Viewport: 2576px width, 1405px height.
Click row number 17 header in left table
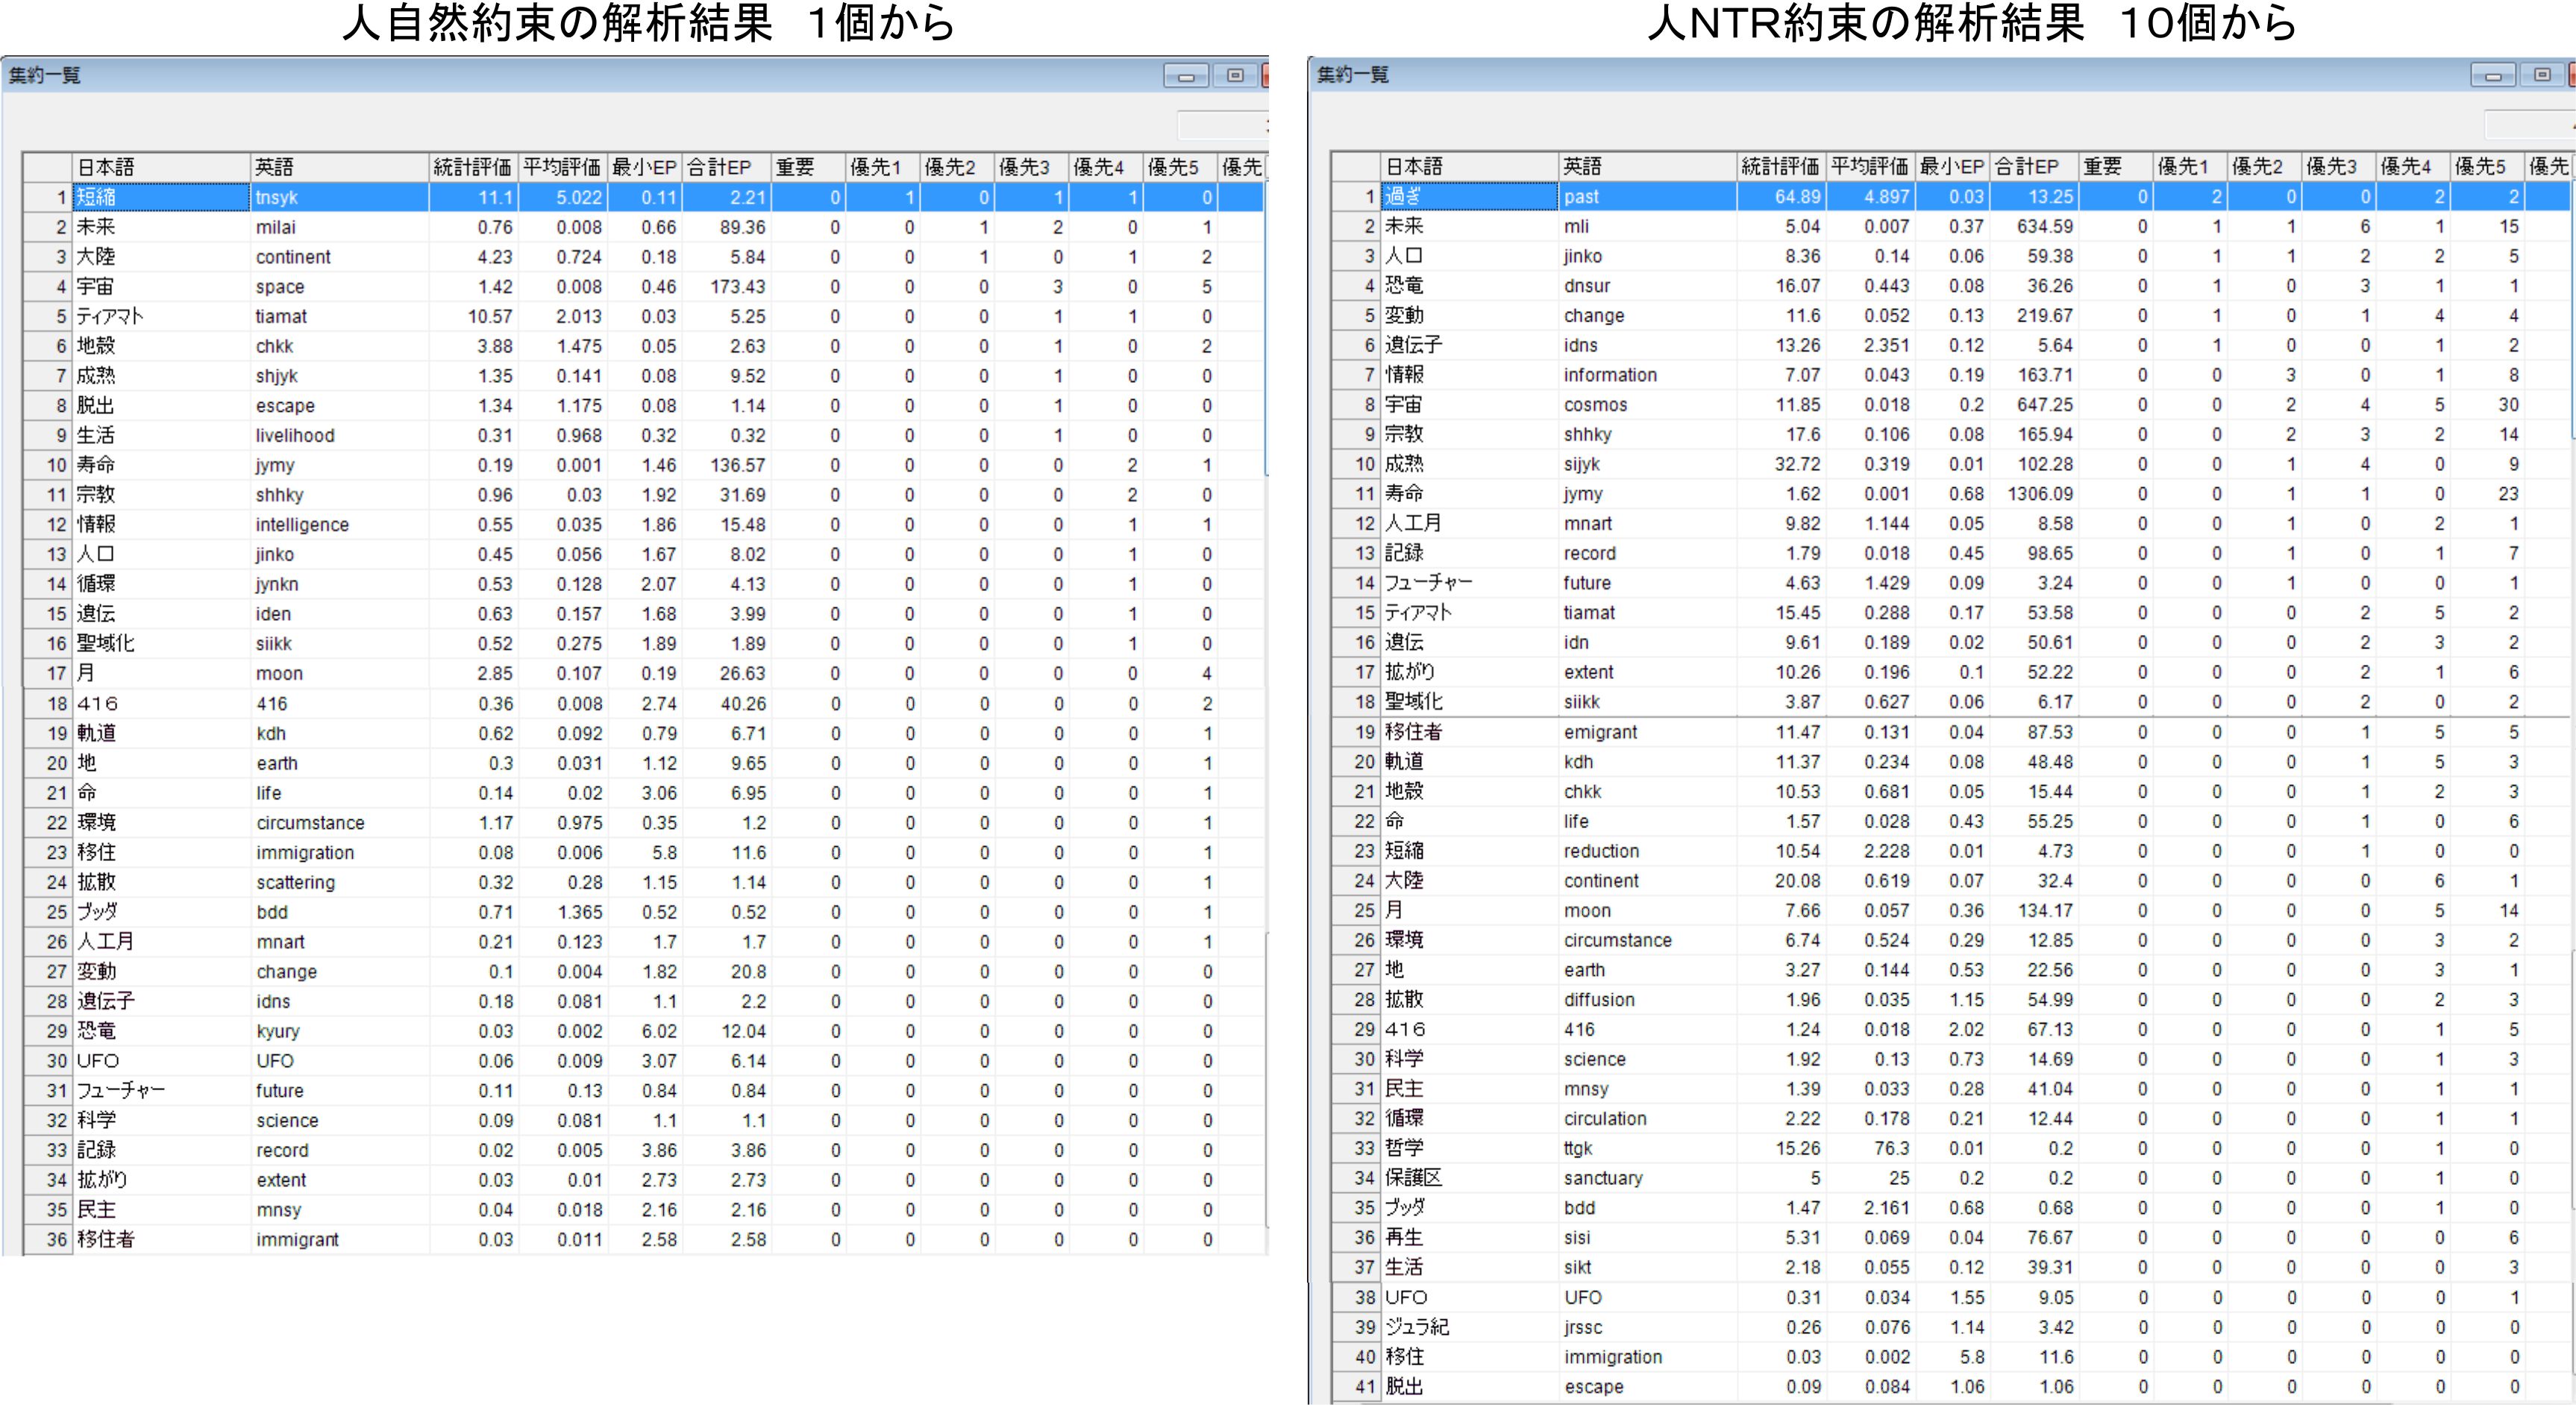tap(48, 673)
